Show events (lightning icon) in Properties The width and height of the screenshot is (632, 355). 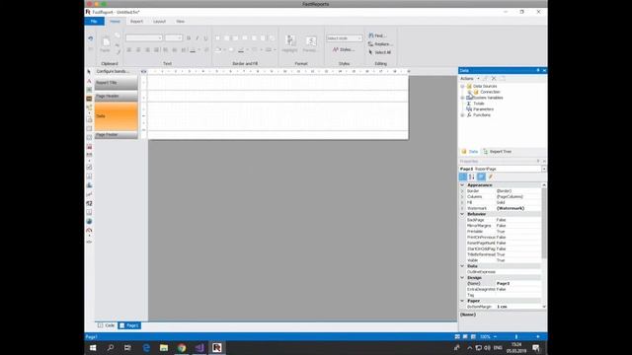(491, 177)
